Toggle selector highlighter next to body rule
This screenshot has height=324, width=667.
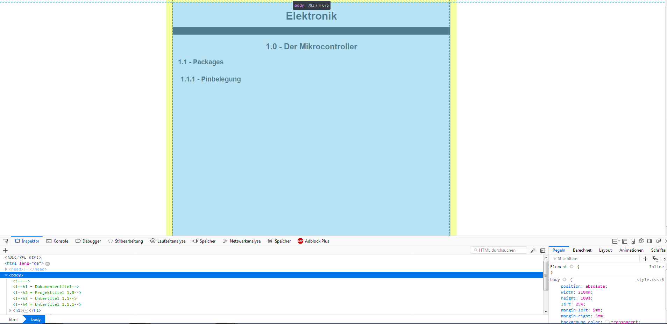point(564,280)
